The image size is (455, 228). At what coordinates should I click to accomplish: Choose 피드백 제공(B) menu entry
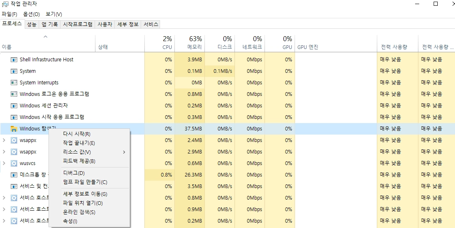click(x=89, y=161)
